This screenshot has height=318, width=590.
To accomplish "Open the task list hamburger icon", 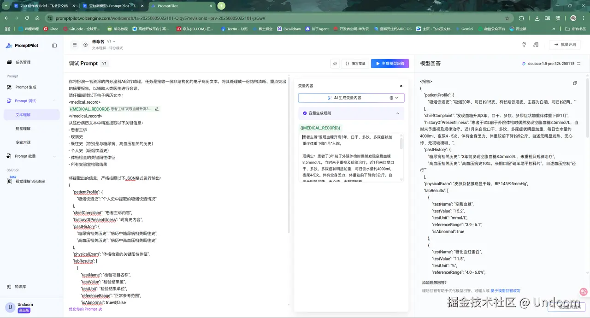I will (x=75, y=45).
